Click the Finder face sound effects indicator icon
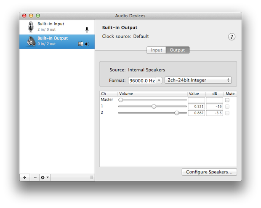The image size is (261, 208). click(x=81, y=44)
